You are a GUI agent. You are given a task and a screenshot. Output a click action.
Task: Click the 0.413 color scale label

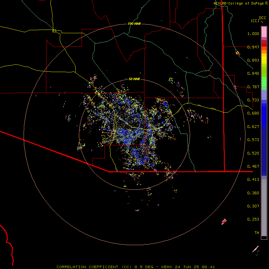(253, 180)
